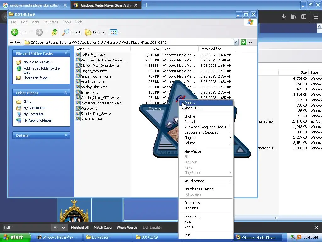Click the Make a new folder icon
Viewport: 322px width, 242px height.
(19, 62)
